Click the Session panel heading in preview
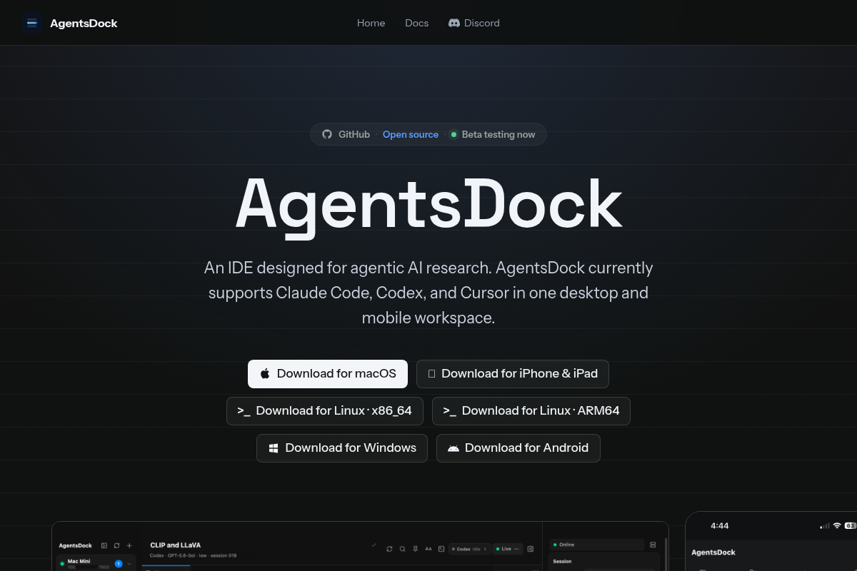Viewport: 857px width, 571px height. click(562, 561)
